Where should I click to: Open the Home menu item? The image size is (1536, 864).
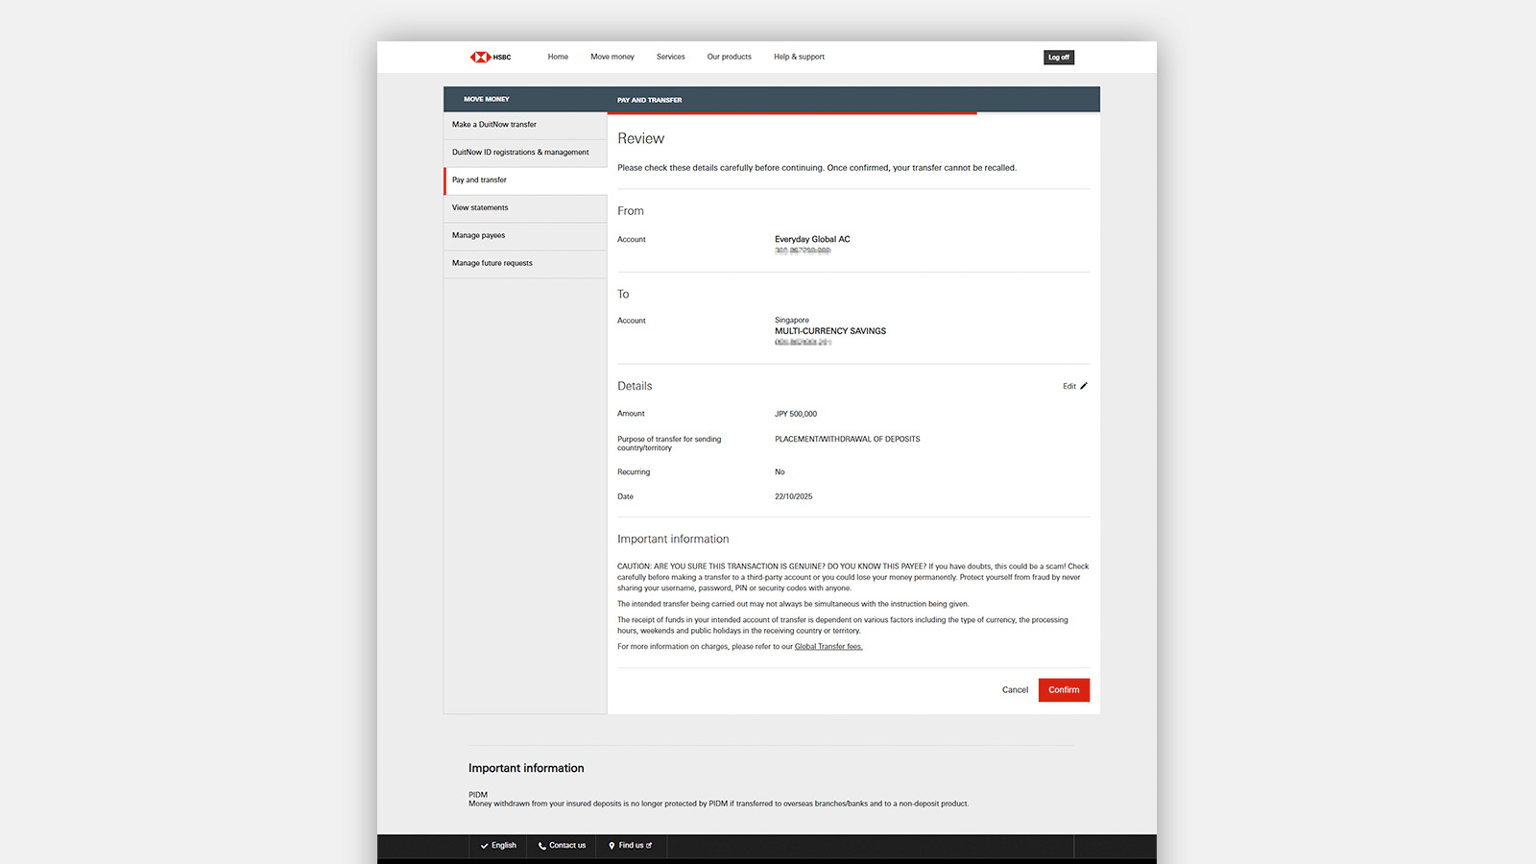558,57
